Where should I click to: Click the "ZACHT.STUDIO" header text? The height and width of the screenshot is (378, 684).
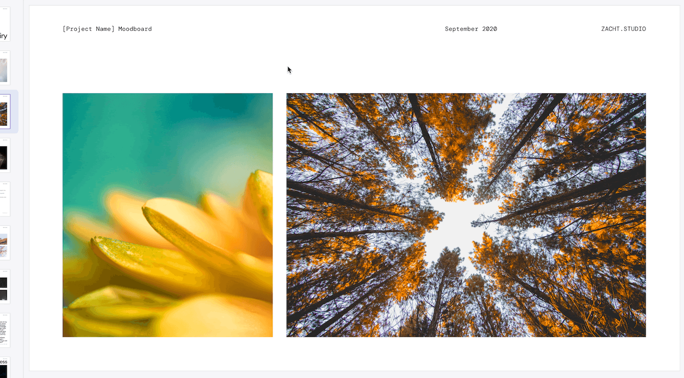point(624,29)
